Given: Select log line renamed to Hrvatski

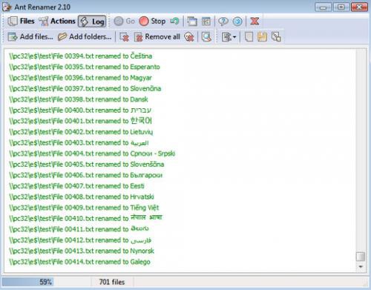Looking at the screenshot, I should pos(82,197).
